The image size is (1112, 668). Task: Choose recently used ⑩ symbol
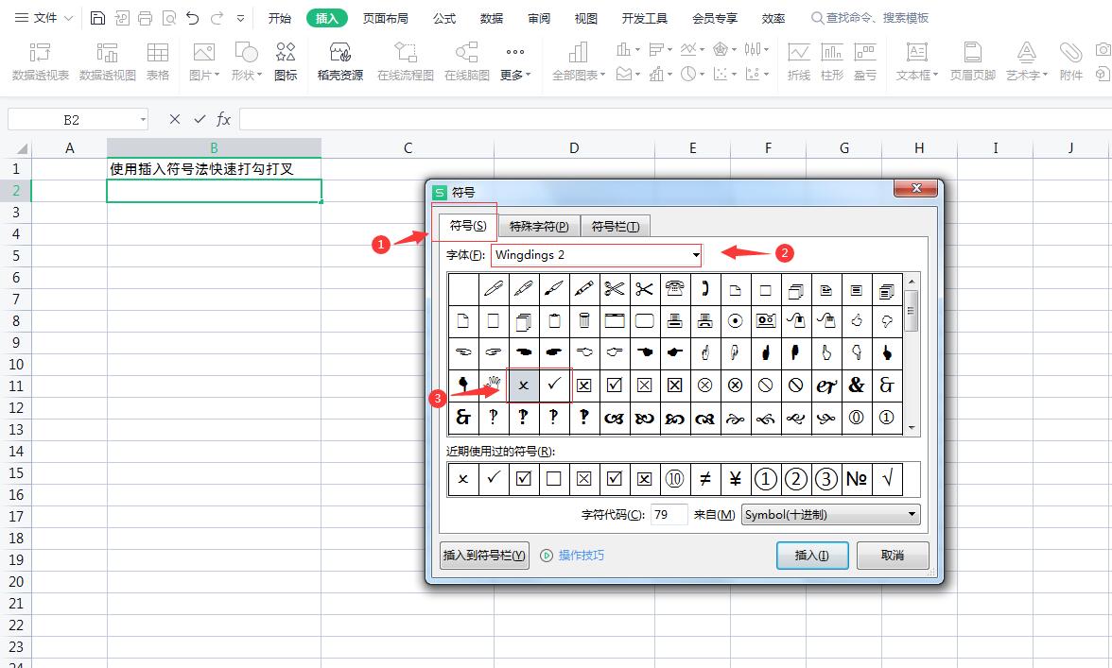point(674,479)
